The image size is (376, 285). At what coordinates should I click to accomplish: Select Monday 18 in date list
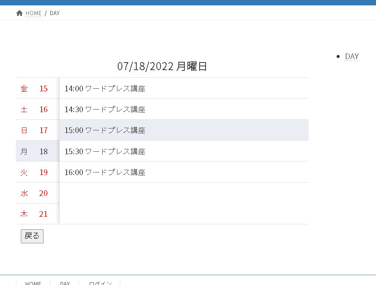[34, 152]
